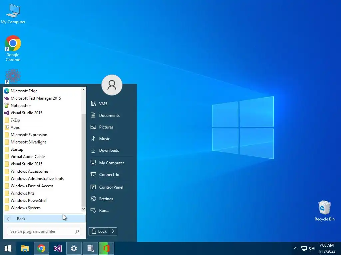Image resolution: width=341 pixels, height=255 pixels.
Task: Expand the Microsoft Silverlight folder
Action: pos(42,142)
